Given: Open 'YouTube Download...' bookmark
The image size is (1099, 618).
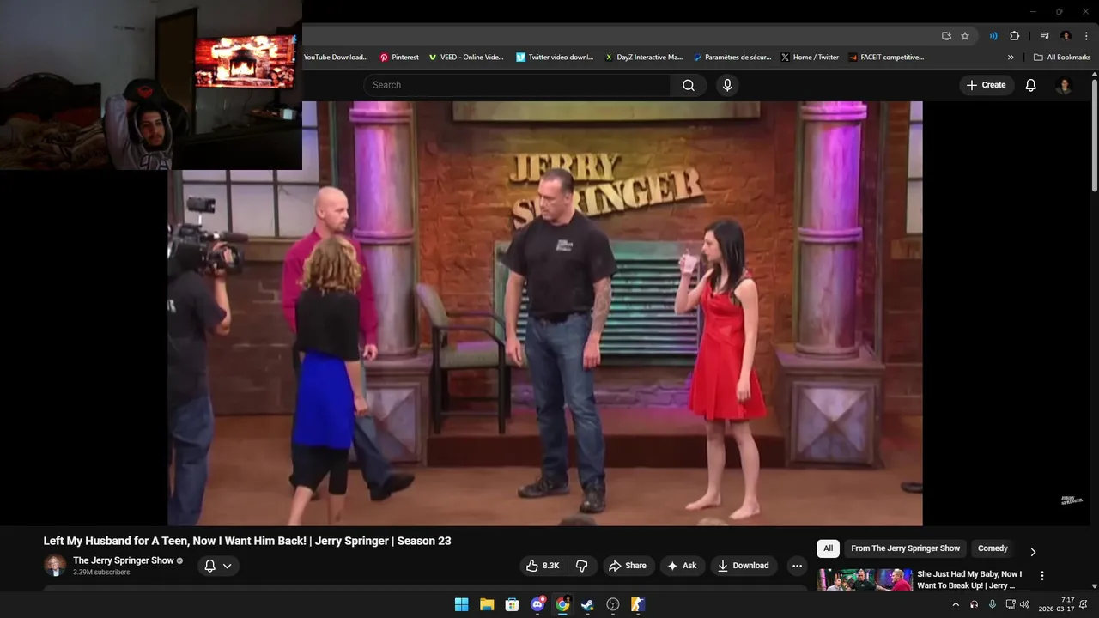Looking at the screenshot, I should tap(337, 58).
